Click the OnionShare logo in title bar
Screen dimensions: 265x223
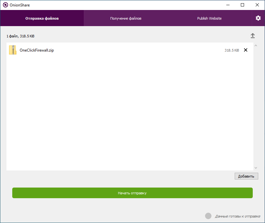pos(5,5)
